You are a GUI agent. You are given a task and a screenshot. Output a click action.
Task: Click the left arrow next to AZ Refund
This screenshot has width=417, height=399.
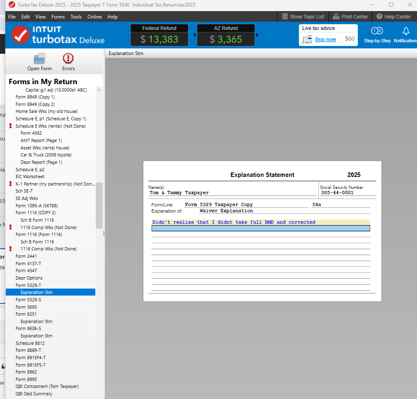point(195,35)
